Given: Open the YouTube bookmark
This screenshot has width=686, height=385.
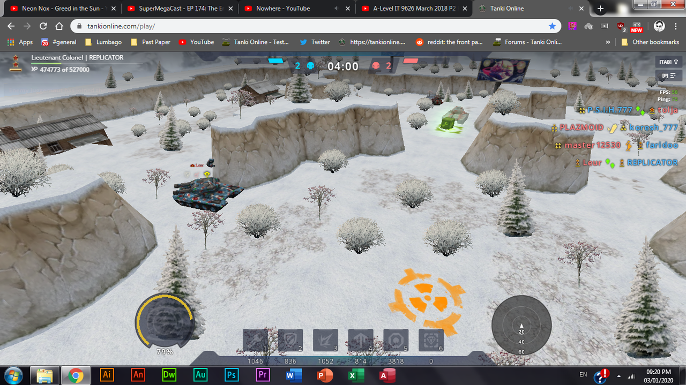Looking at the screenshot, I should coord(196,42).
